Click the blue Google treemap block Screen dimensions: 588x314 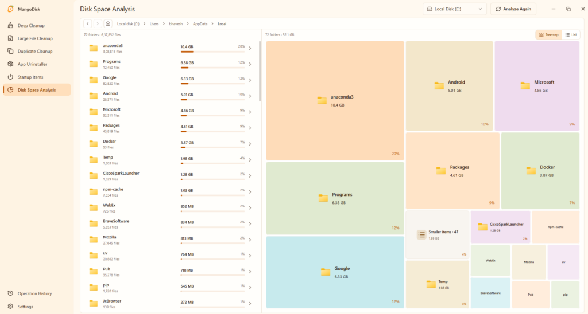click(335, 272)
